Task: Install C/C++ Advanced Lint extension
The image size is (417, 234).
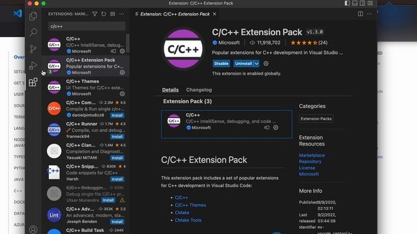Action: coord(117,222)
